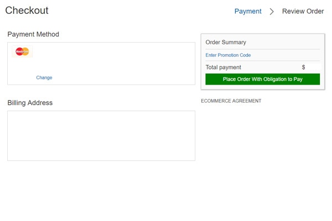Screen dimensions: 332x221
Task: Open the Enter Promotion Code link
Action: click(228, 55)
